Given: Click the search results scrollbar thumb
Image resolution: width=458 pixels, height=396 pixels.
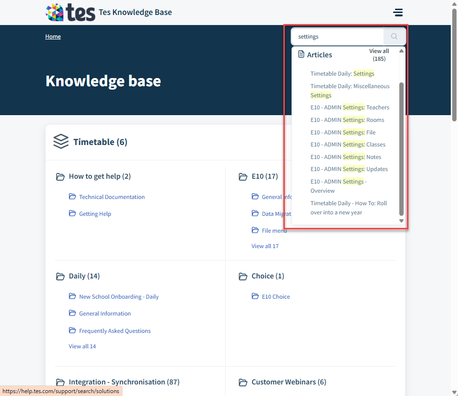Looking at the screenshot, I should tap(401, 149).
